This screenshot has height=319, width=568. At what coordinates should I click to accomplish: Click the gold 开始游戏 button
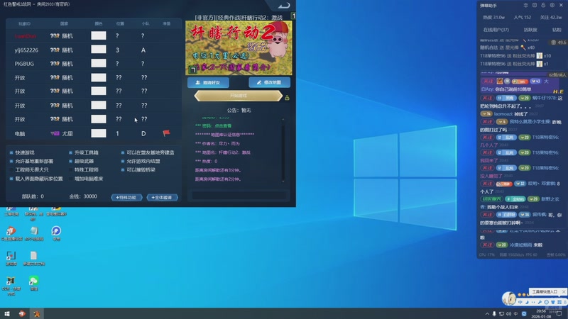239,96
